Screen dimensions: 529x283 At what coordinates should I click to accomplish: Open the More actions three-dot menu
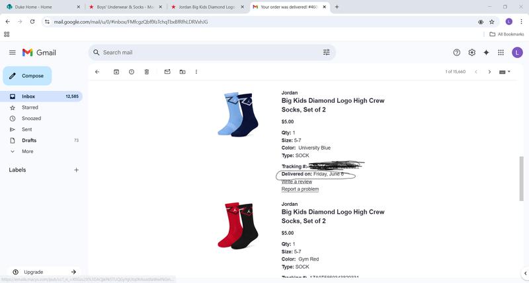(x=196, y=72)
